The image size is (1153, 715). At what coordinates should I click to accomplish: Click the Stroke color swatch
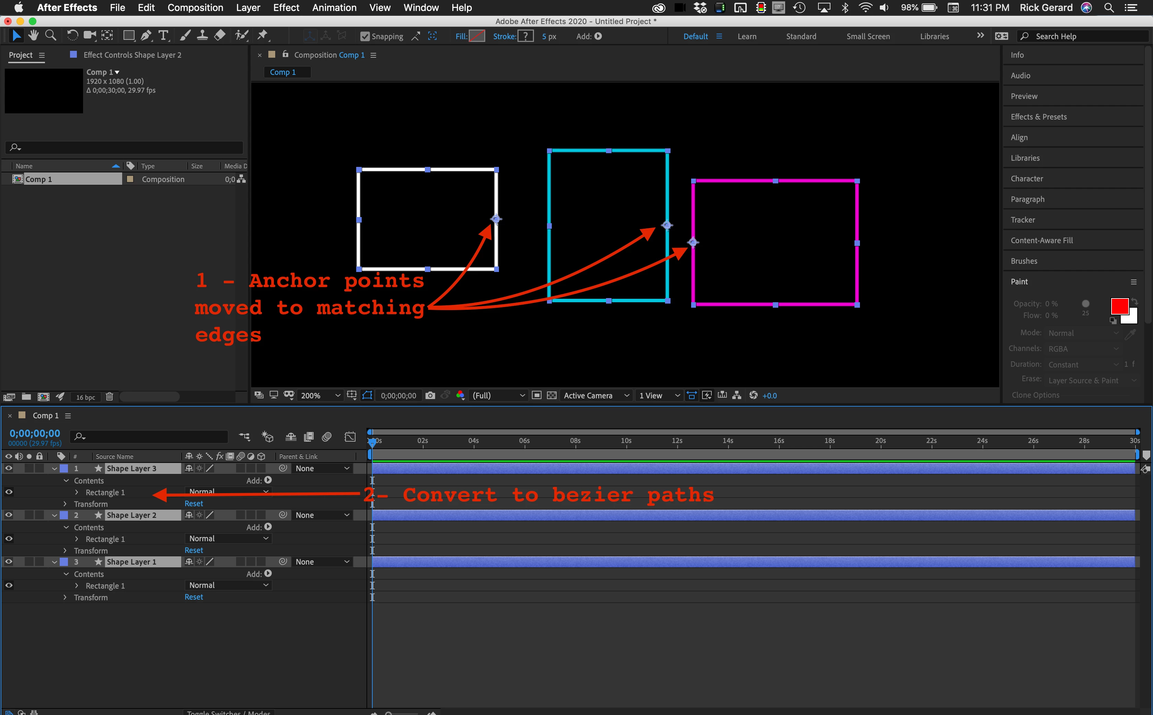[525, 36]
